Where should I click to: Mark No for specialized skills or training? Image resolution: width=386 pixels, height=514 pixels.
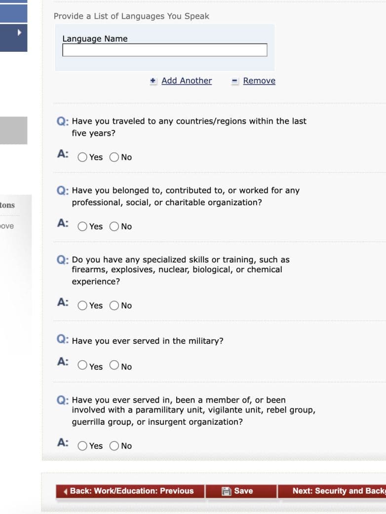tap(114, 306)
